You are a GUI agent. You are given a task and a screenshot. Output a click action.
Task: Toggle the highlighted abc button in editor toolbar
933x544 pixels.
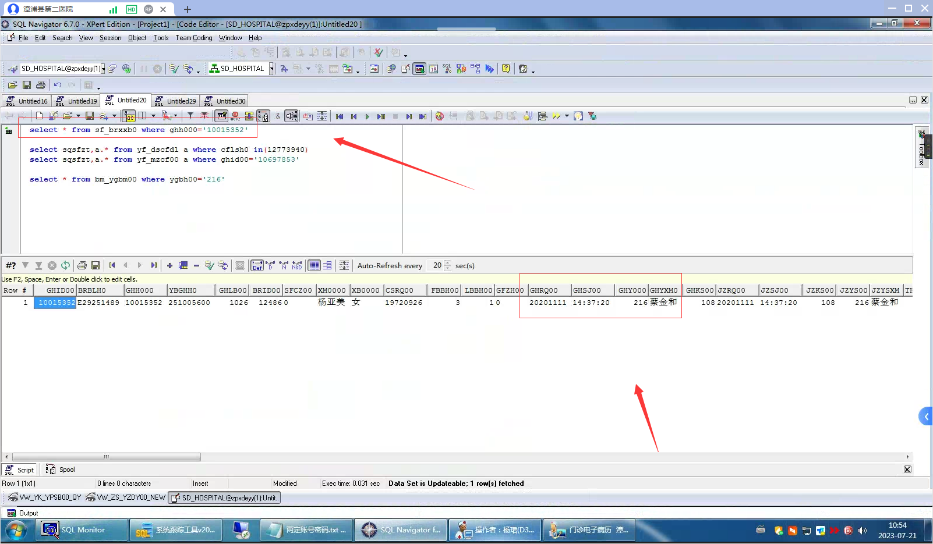(x=129, y=116)
